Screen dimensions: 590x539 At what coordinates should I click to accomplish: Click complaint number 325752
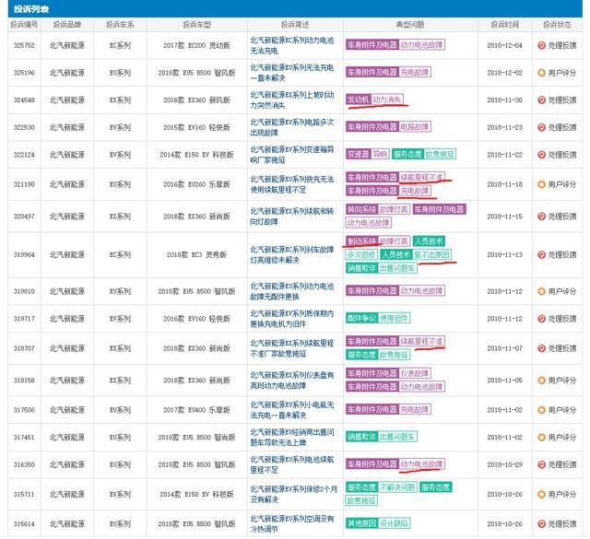click(24, 45)
